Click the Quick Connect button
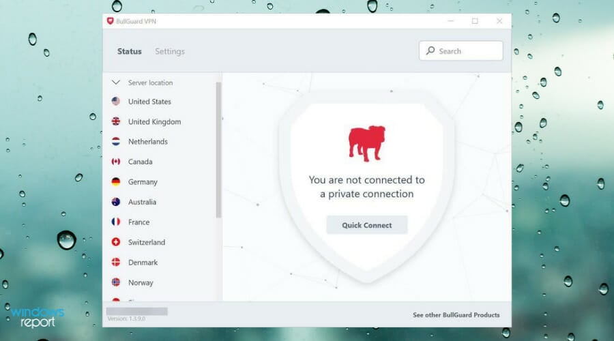 (x=367, y=225)
